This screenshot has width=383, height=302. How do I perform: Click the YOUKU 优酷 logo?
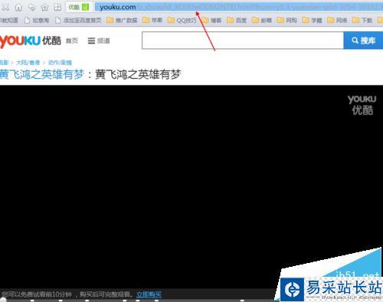[x=31, y=41]
